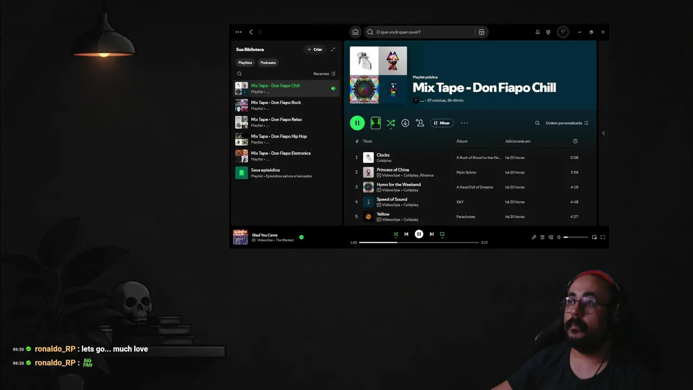Mute the volume speaker icon
Viewport: 693px width, 390px height.
(x=559, y=237)
